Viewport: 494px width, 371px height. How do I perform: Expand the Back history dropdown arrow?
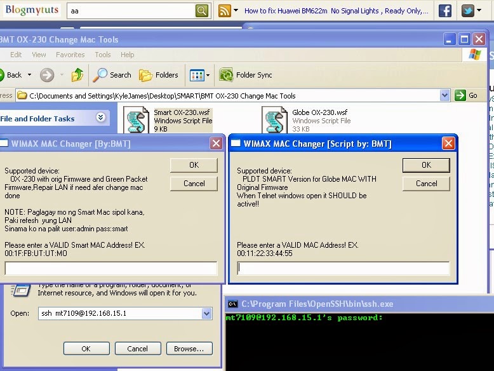tap(30, 75)
